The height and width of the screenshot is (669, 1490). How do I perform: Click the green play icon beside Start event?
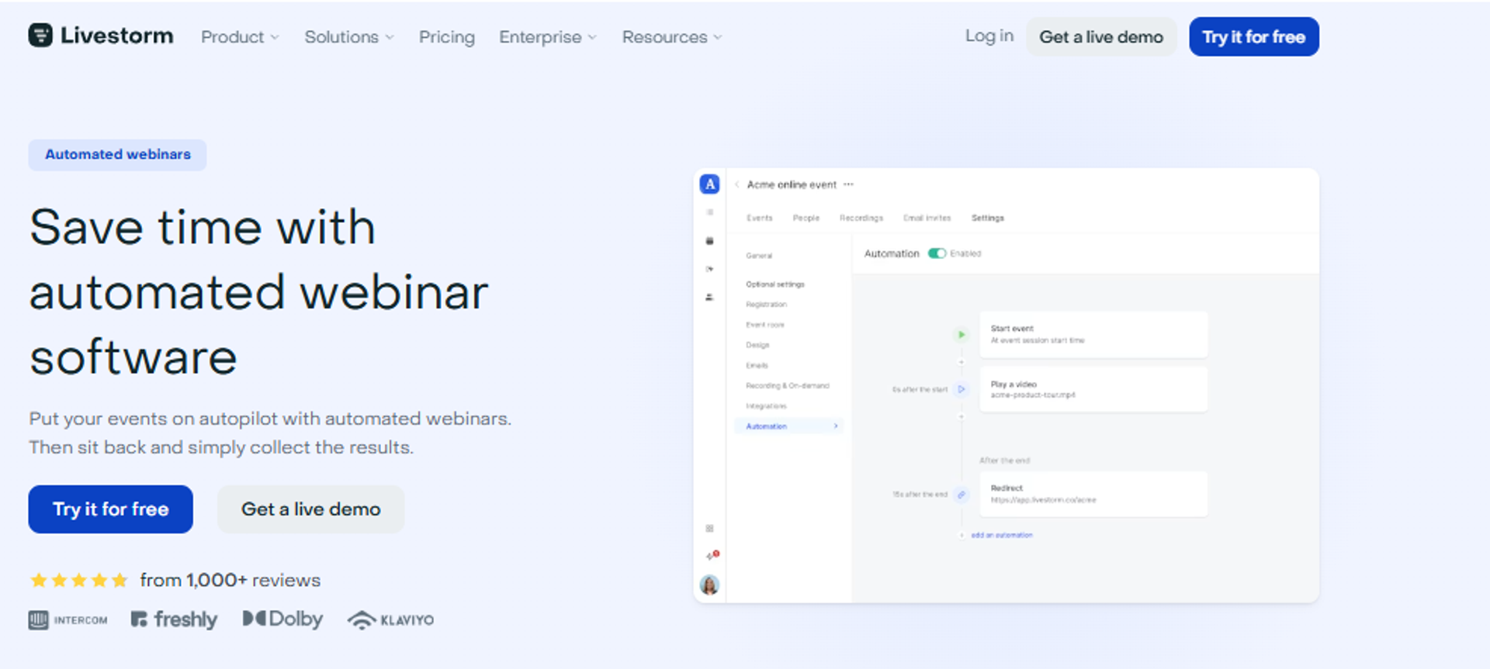[961, 335]
